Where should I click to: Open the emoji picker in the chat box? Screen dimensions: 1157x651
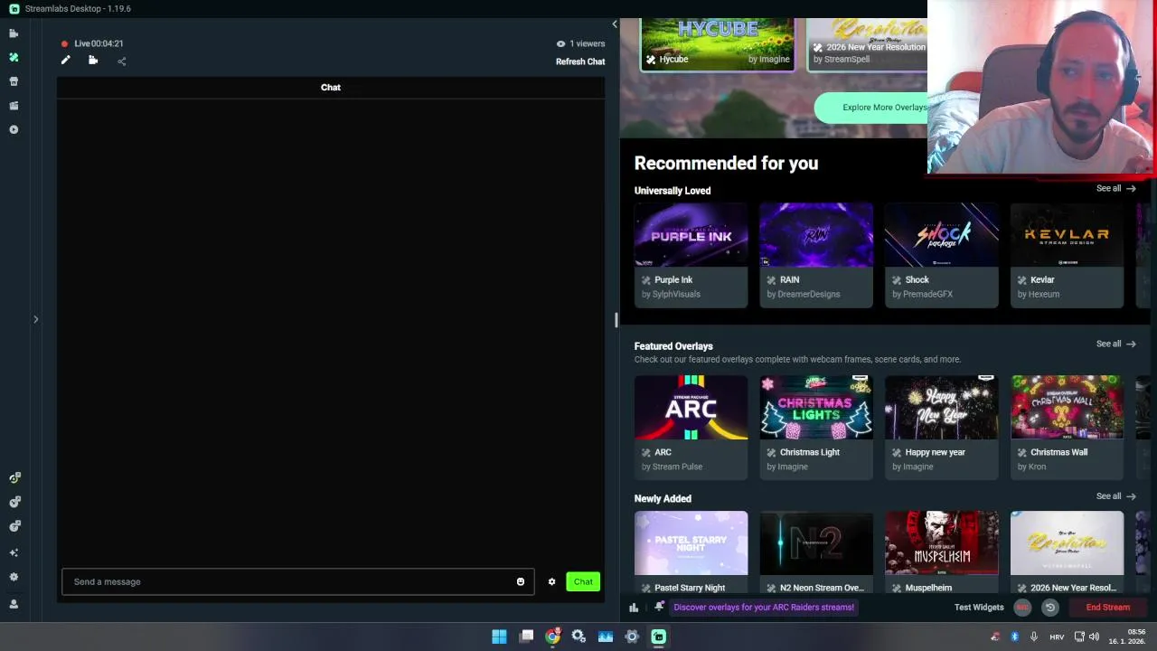[x=521, y=581]
